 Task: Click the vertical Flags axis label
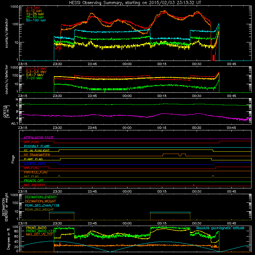(13, 159)
